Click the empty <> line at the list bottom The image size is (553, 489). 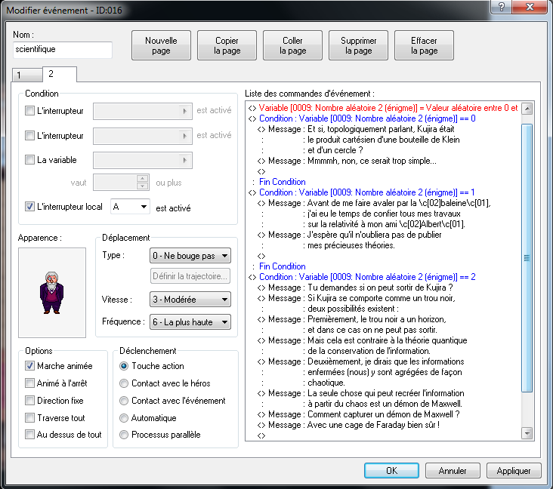pos(261,436)
